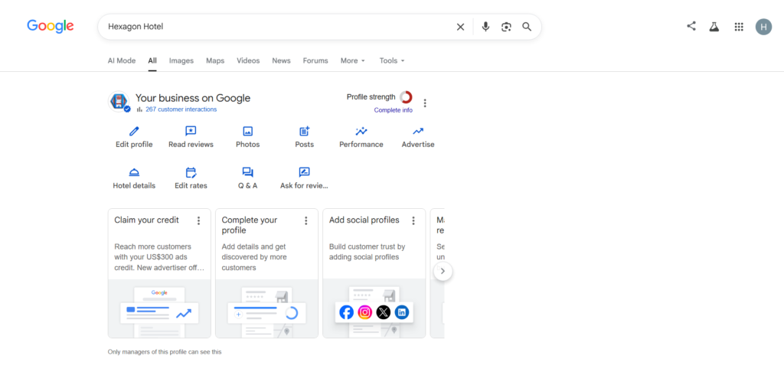Open the Photos icon
This screenshot has width=784, height=375.
point(247,132)
